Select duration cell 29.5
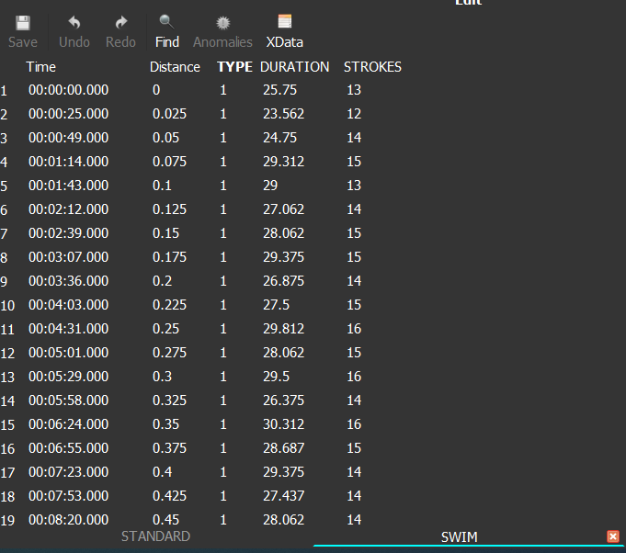The width and height of the screenshot is (626, 553). (x=277, y=377)
